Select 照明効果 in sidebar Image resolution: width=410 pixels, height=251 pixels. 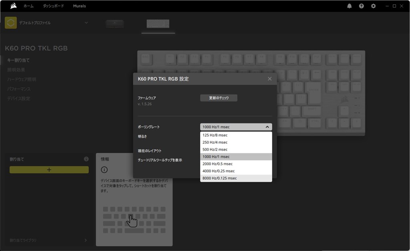16,70
